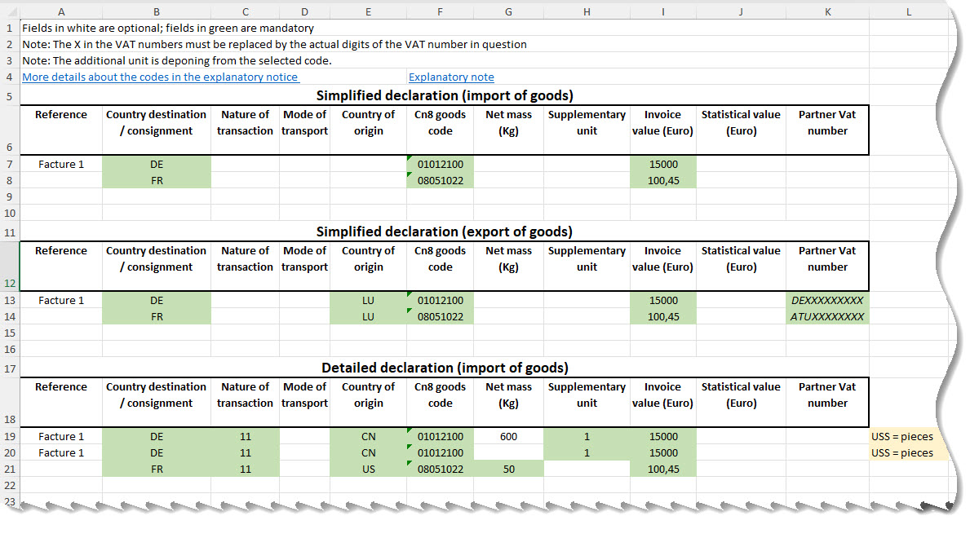Click the 08051022 goods code cell in row 14
Viewport: 970px width, 538px height.
click(x=440, y=316)
